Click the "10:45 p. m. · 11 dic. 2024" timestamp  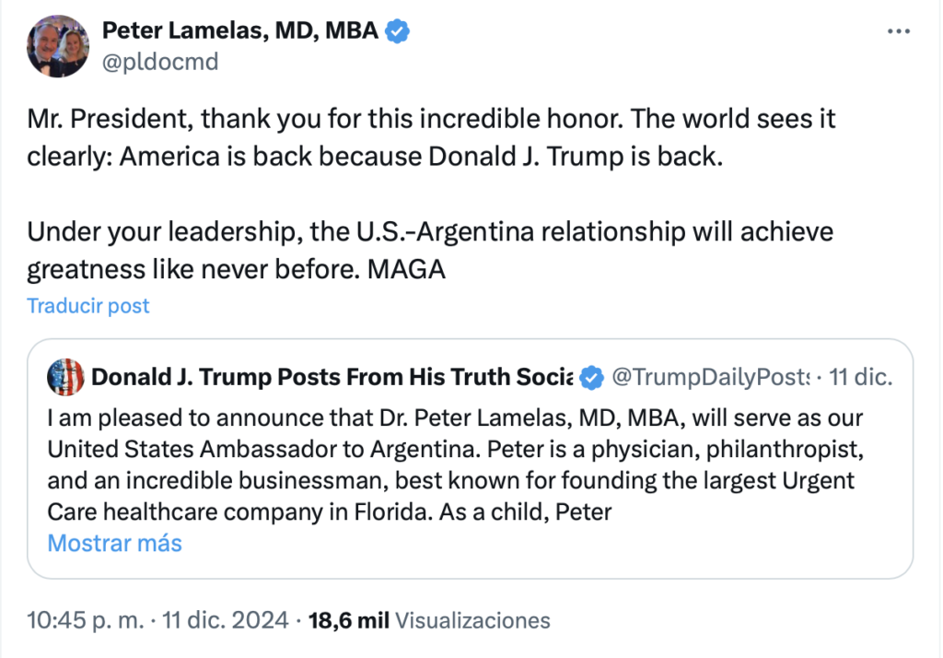point(158,620)
